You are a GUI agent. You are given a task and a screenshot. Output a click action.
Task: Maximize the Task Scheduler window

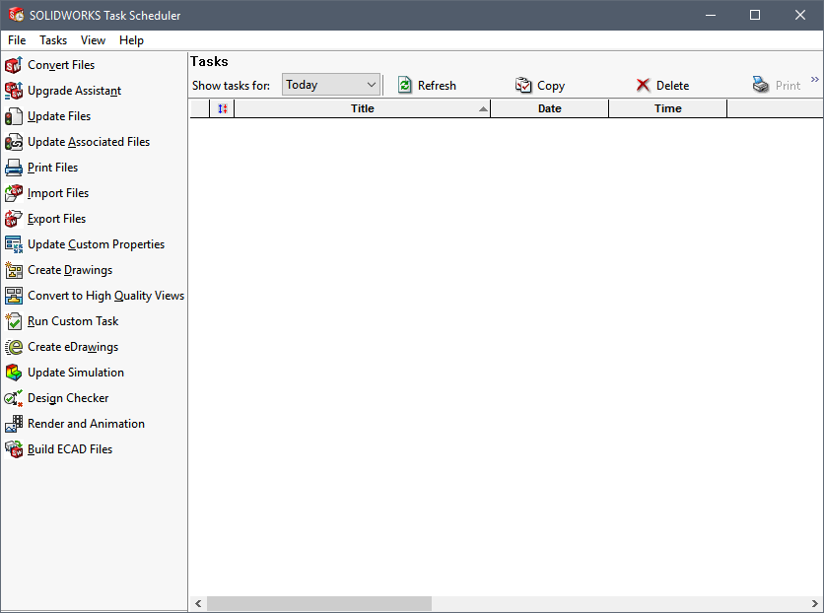click(x=755, y=15)
